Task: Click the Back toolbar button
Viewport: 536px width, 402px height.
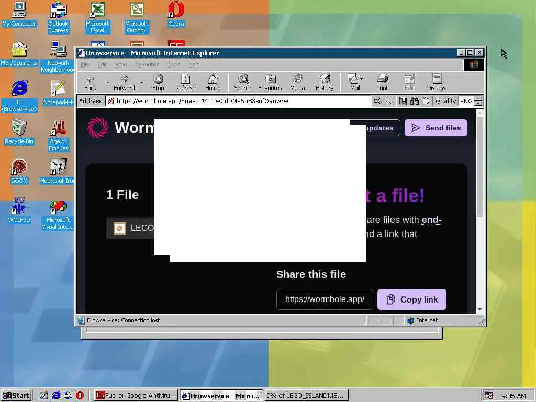Action: point(90,82)
